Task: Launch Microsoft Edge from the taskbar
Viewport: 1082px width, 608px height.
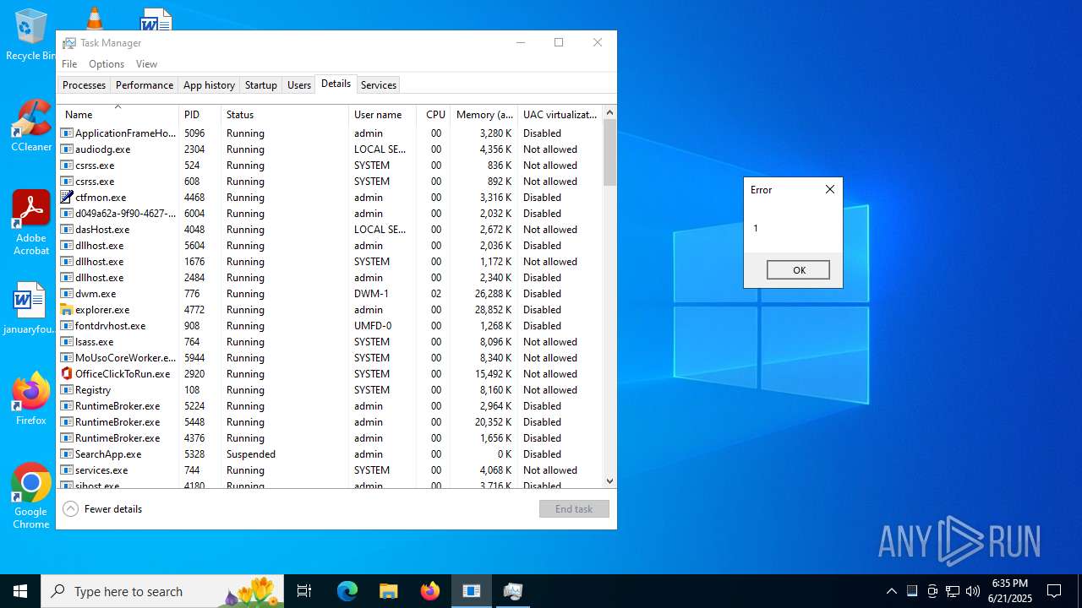Action: (347, 591)
